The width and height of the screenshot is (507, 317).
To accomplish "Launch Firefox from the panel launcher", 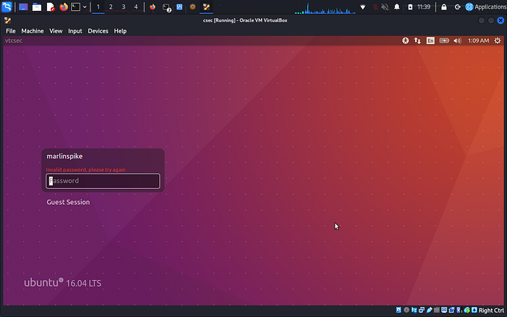I will click(x=63, y=7).
